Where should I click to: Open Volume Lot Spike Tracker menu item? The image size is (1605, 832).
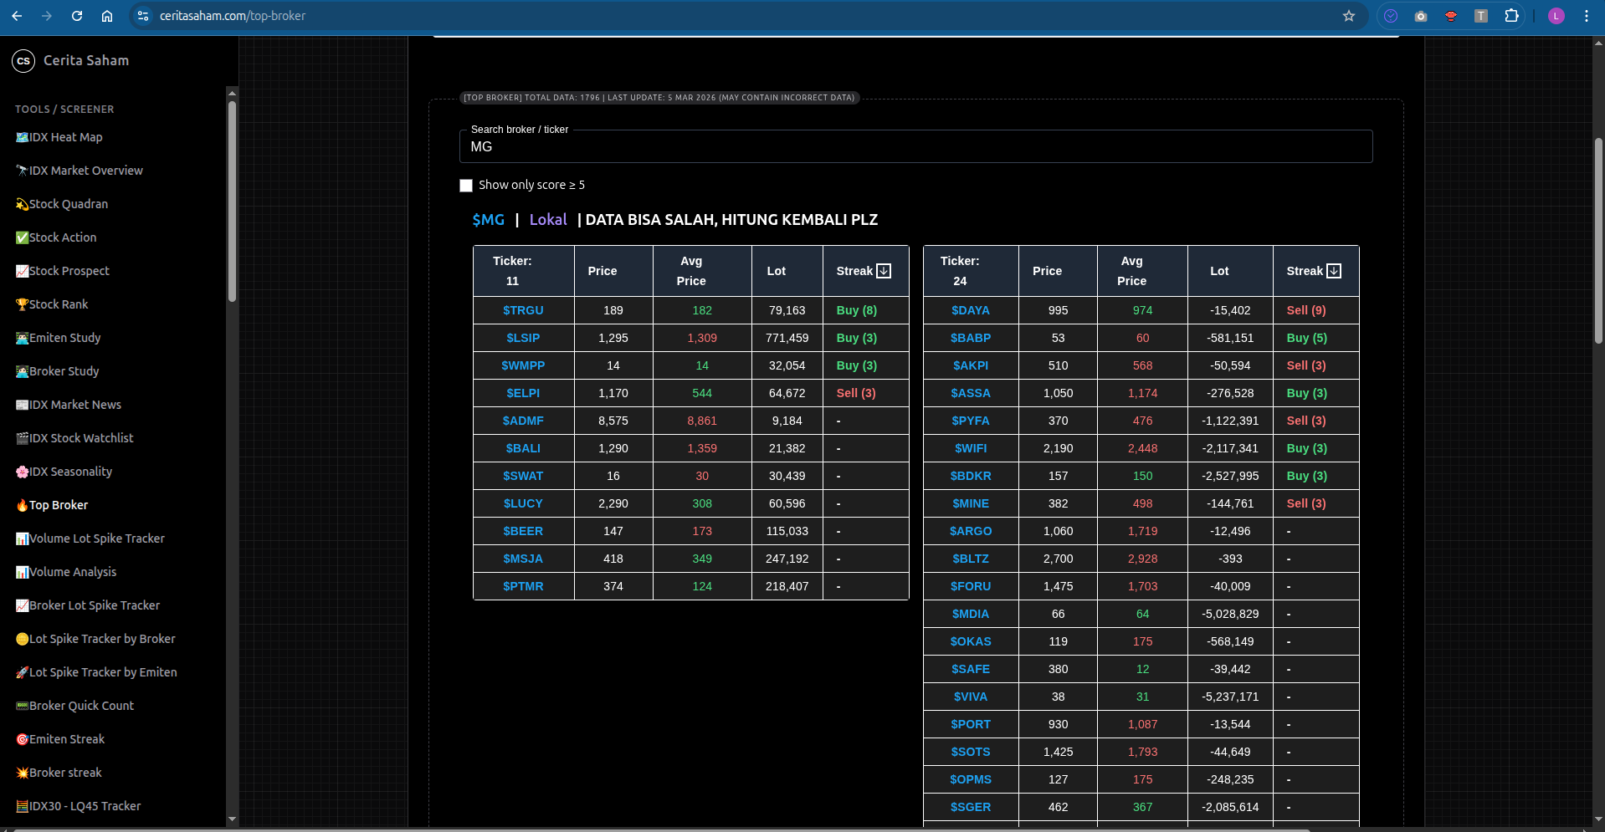[96, 539]
